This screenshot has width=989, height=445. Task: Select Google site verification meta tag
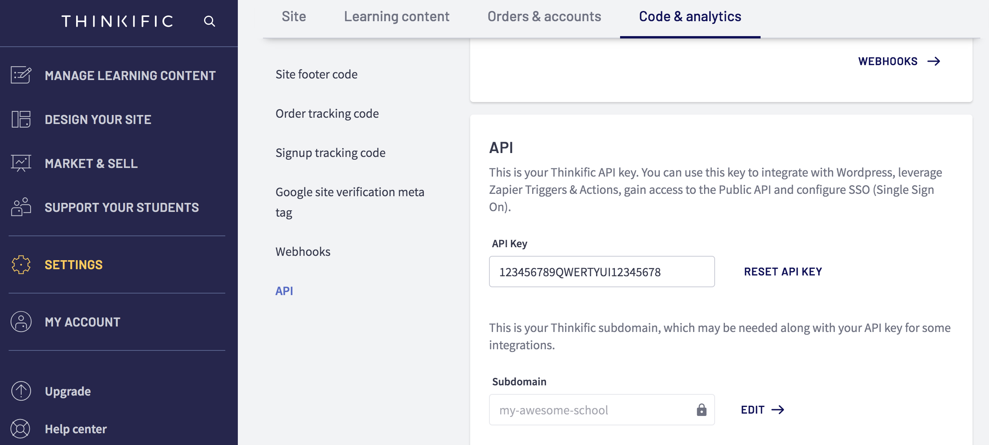pos(350,202)
